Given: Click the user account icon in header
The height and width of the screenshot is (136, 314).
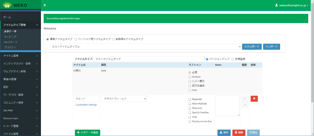Looking at the screenshot, I should [276, 5].
